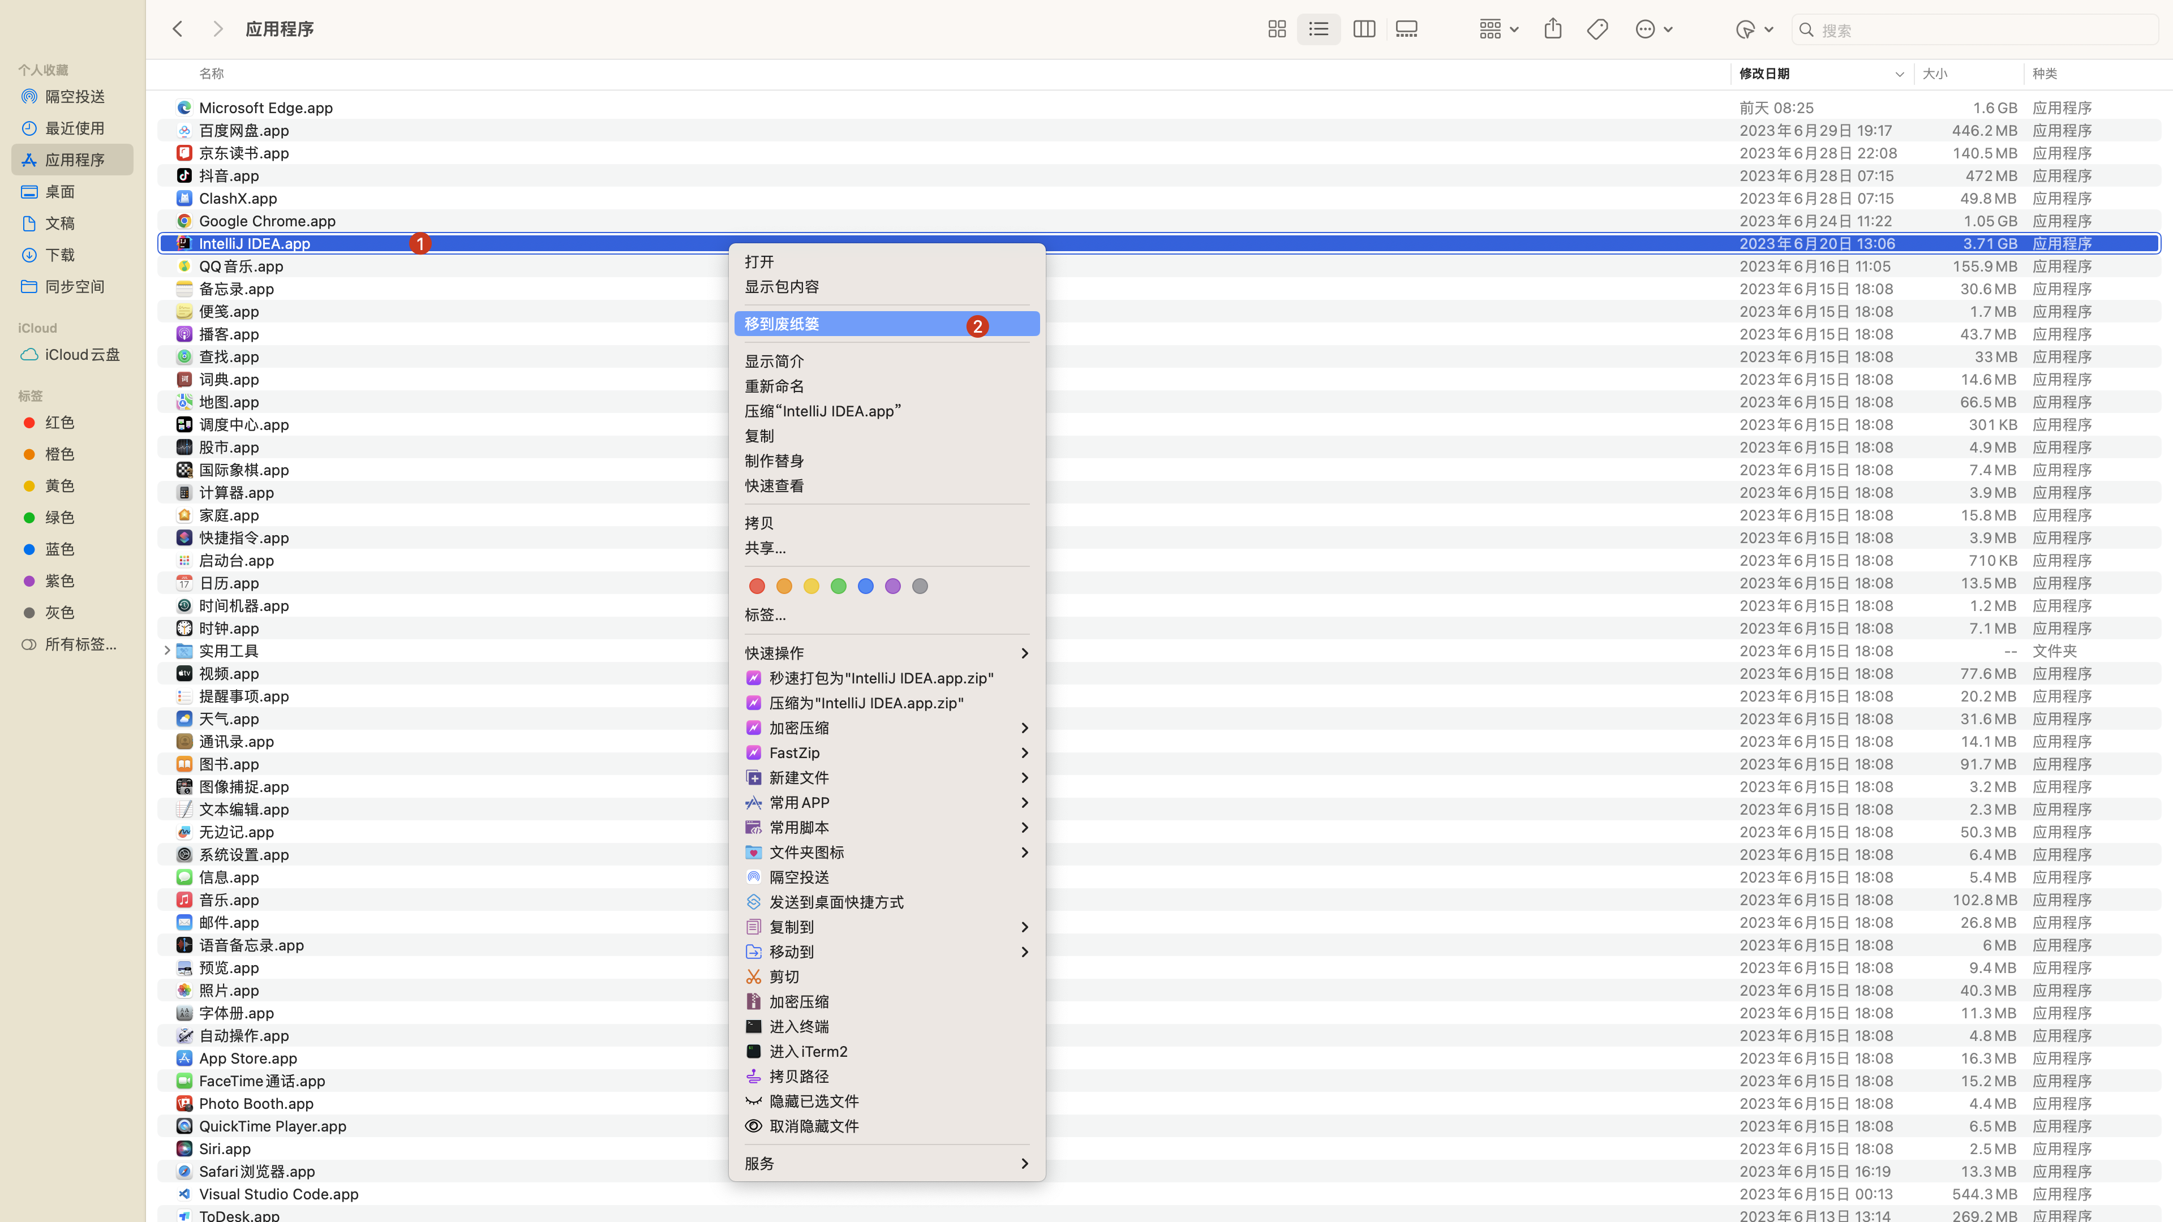The height and width of the screenshot is (1222, 2173).
Task: Choose 进入 iTerm2 in the context menu
Action: pos(887,1052)
